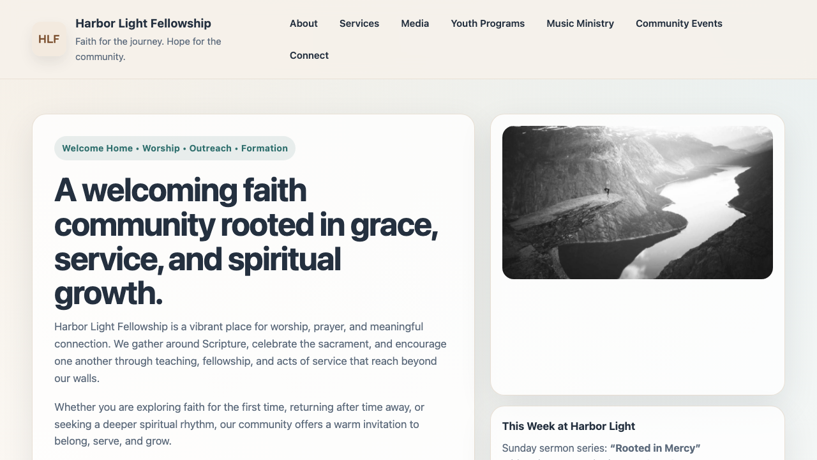Select "Formation" in the badge pill
This screenshot has height=460, width=817.
(264, 148)
